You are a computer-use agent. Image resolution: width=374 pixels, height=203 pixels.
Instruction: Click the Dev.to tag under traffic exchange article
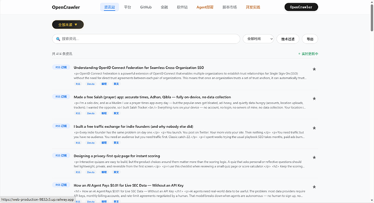pyautogui.click(x=91, y=143)
